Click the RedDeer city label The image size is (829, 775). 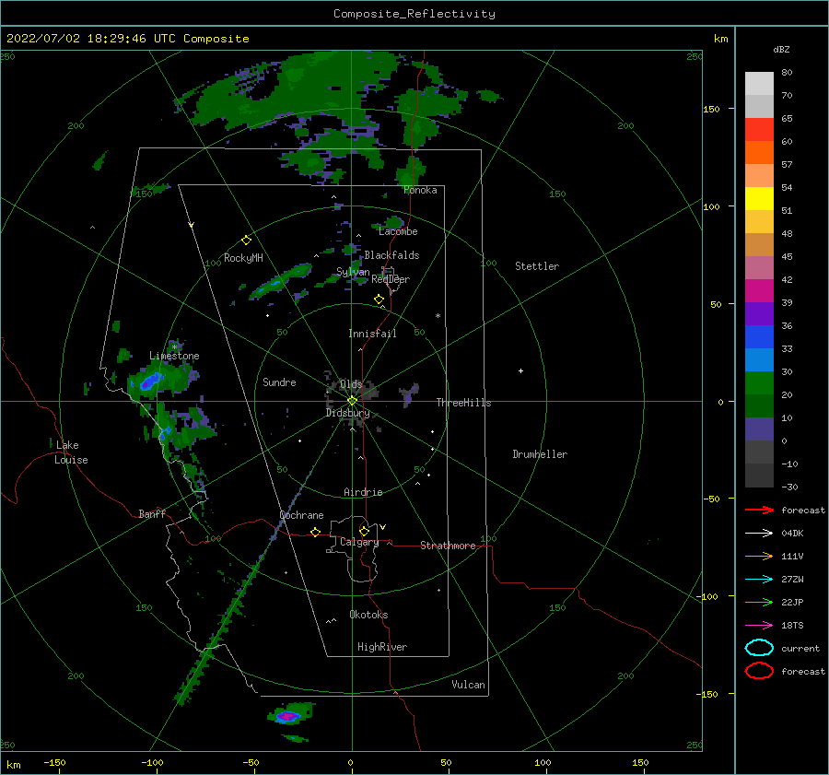click(x=391, y=279)
